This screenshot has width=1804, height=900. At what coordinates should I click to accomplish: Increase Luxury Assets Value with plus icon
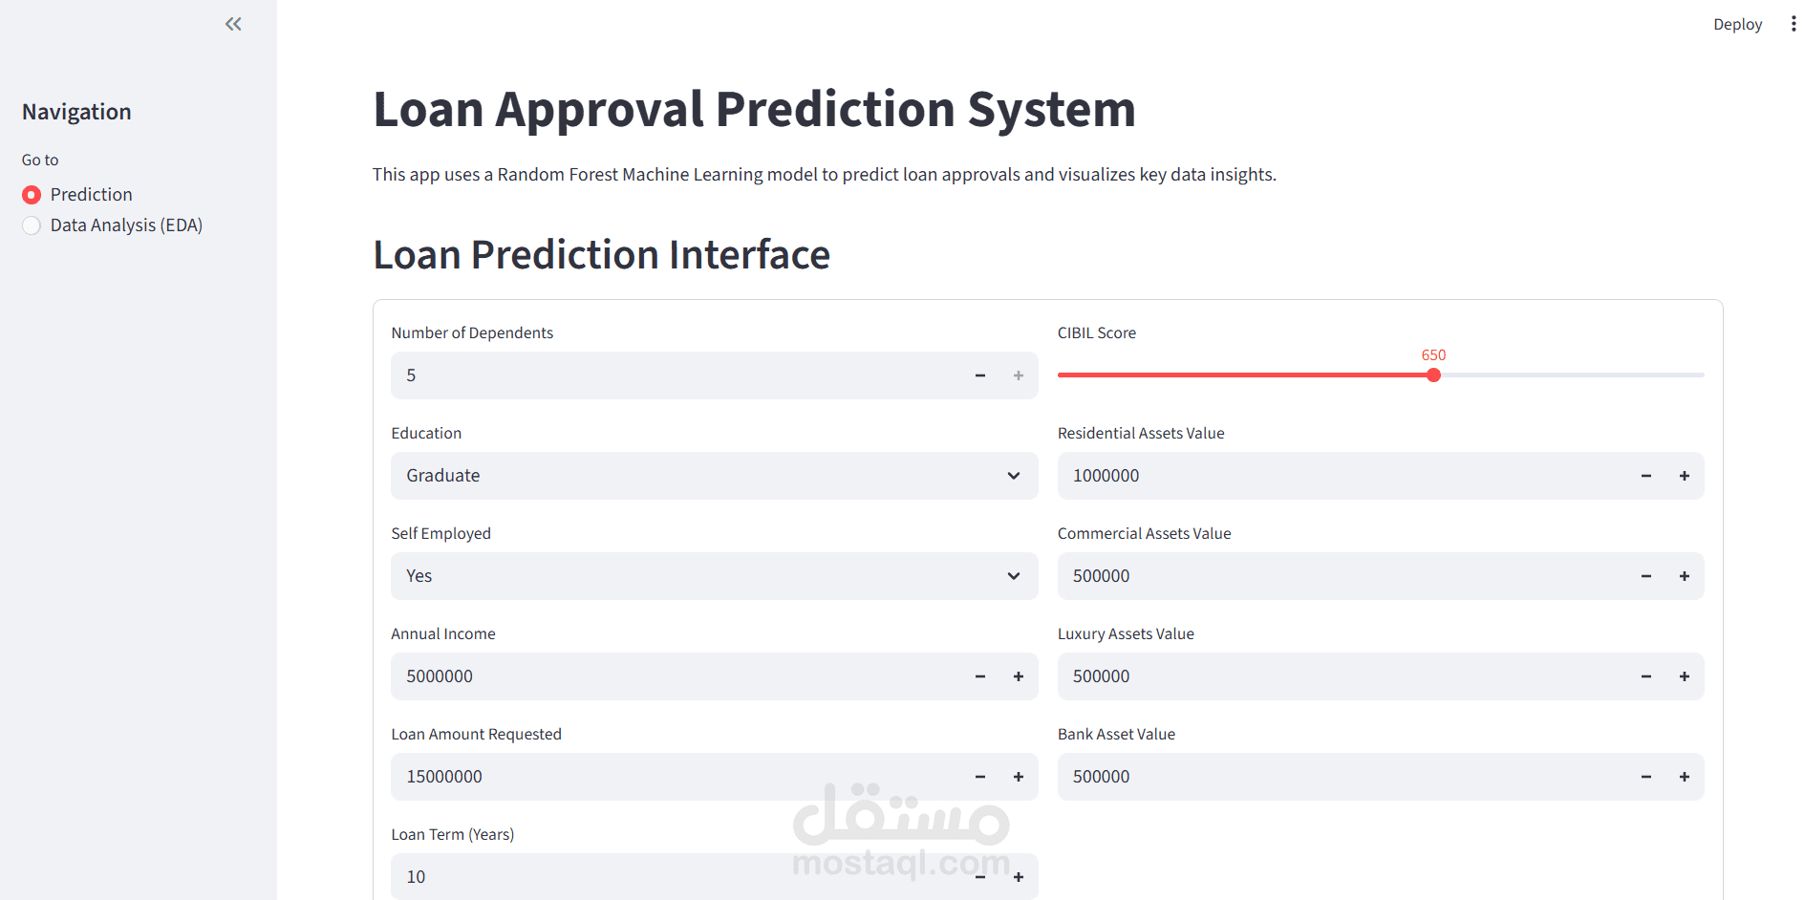coord(1685,676)
